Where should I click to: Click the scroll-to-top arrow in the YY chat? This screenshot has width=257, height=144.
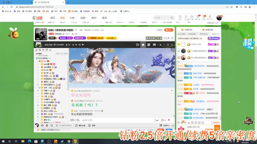pyautogui.click(x=172, y=91)
